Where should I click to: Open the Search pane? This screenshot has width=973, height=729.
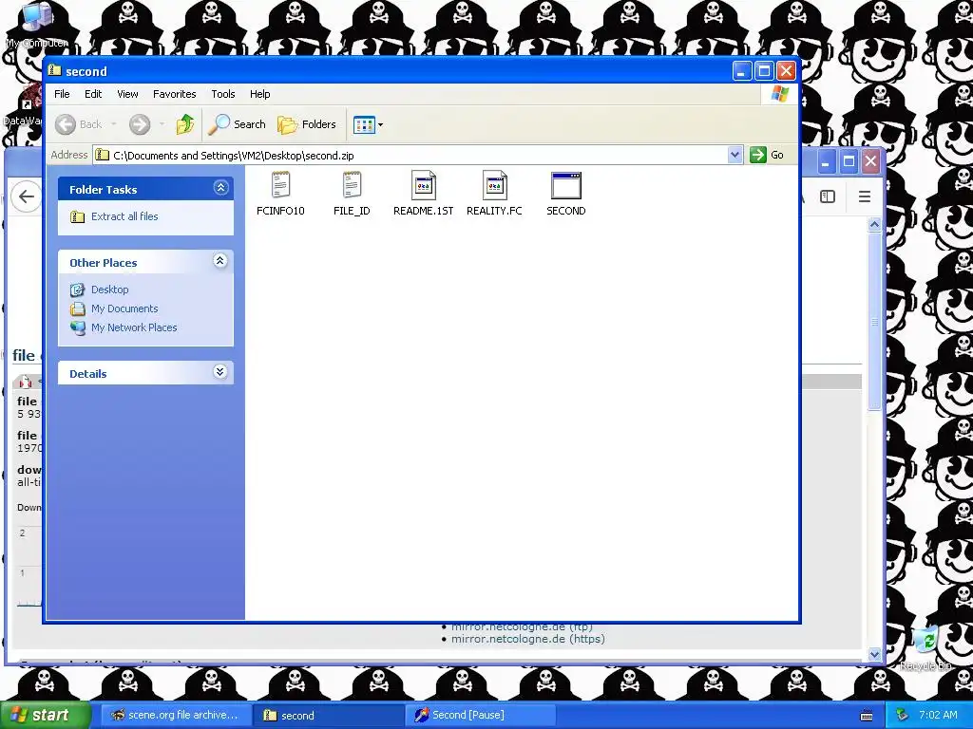[237, 124]
